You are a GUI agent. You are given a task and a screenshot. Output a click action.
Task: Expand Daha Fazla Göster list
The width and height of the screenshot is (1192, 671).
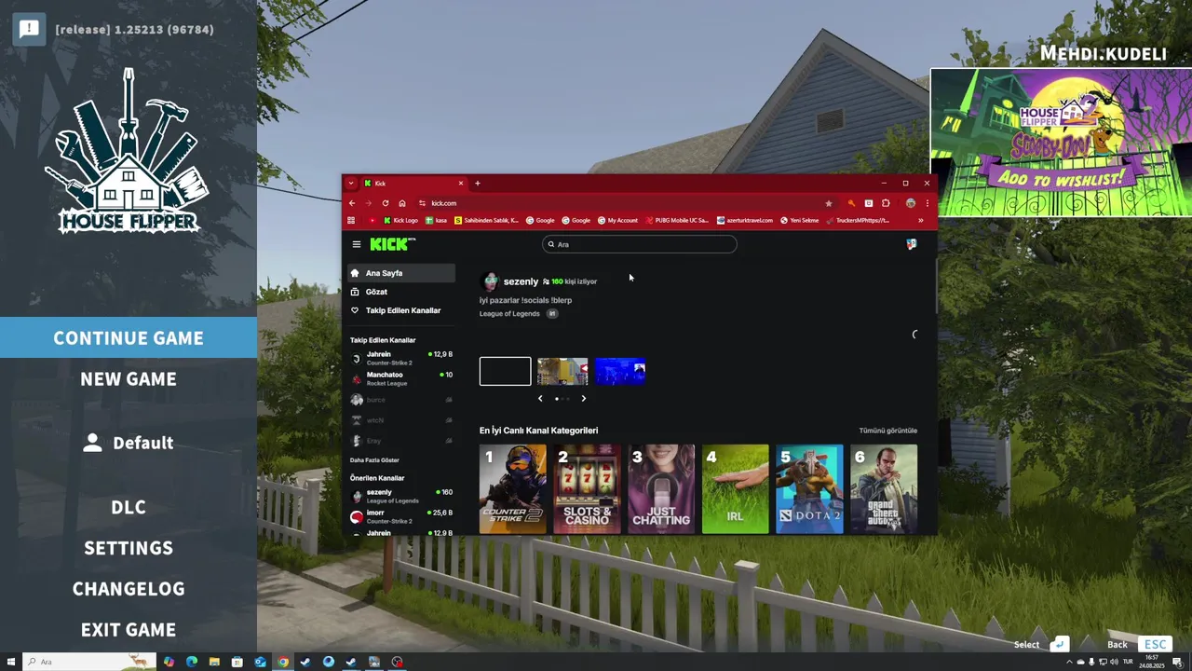pyautogui.click(x=374, y=460)
